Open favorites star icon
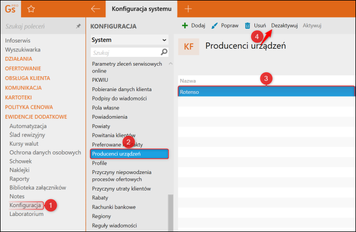Screen dimensions: 356x232 coord(31,9)
